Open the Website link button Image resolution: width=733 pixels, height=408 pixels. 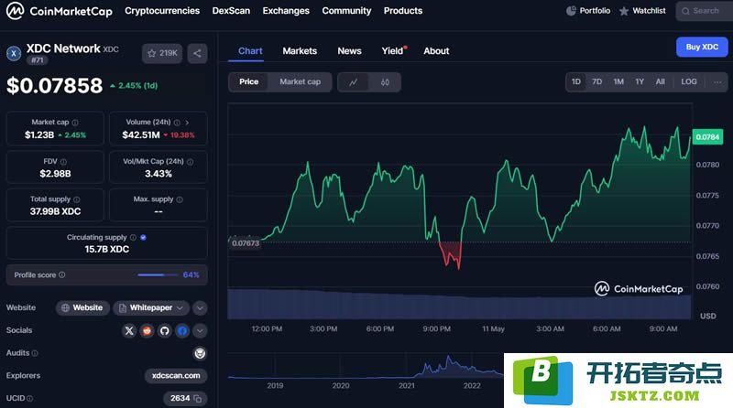coord(82,307)
